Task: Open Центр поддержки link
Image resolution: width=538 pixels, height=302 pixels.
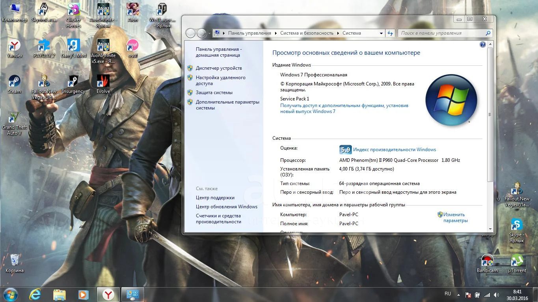Action: point(215,198)
